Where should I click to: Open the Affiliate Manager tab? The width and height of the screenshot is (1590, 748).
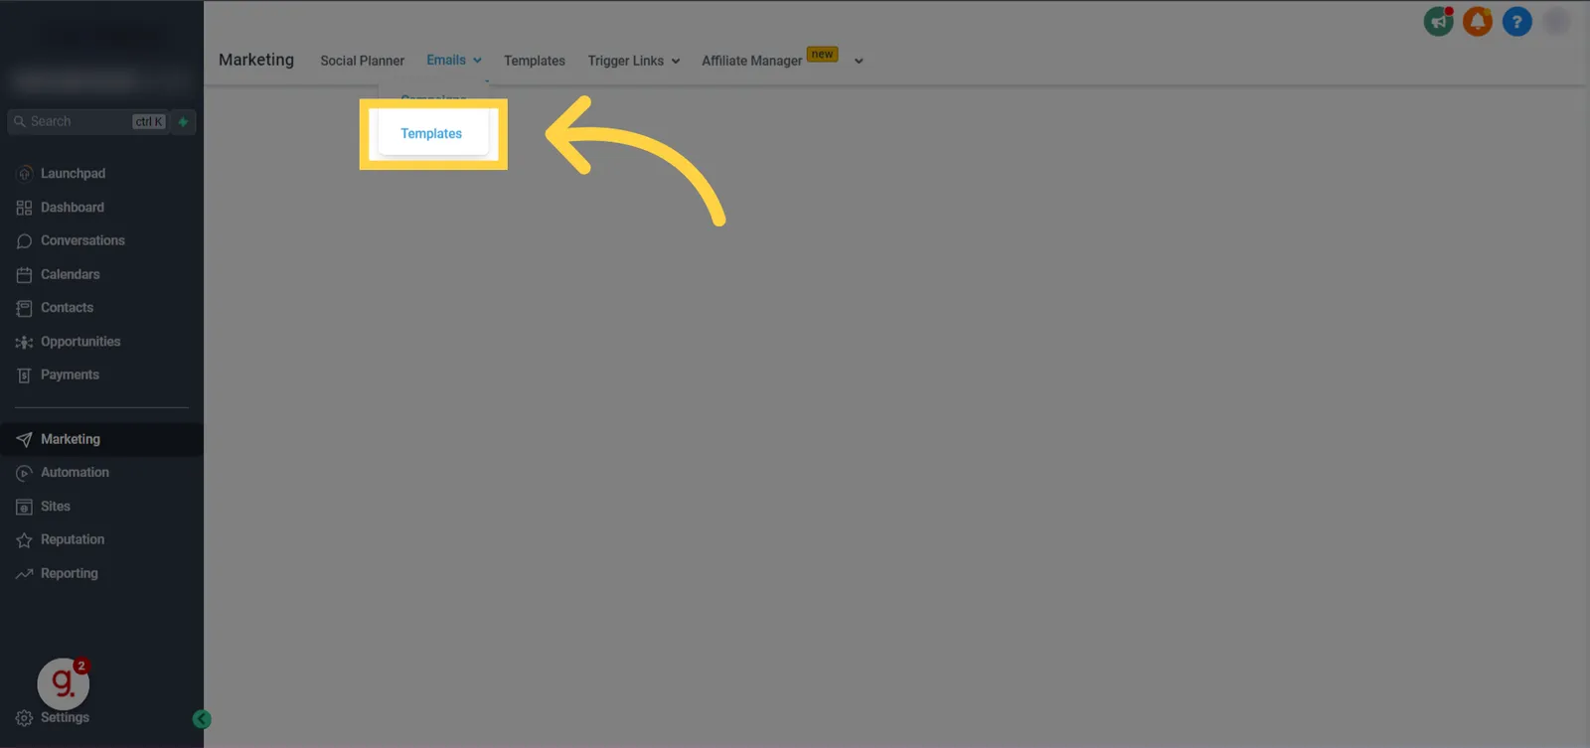pos(751,61)
